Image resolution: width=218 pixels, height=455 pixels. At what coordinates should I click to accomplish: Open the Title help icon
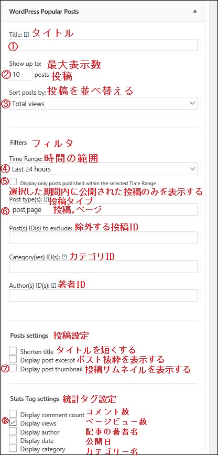(27, 34)
